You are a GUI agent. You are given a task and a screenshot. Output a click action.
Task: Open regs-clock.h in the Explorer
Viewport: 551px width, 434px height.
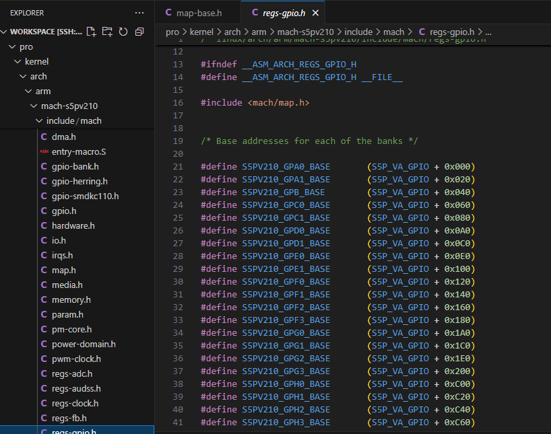pos(75,403)
